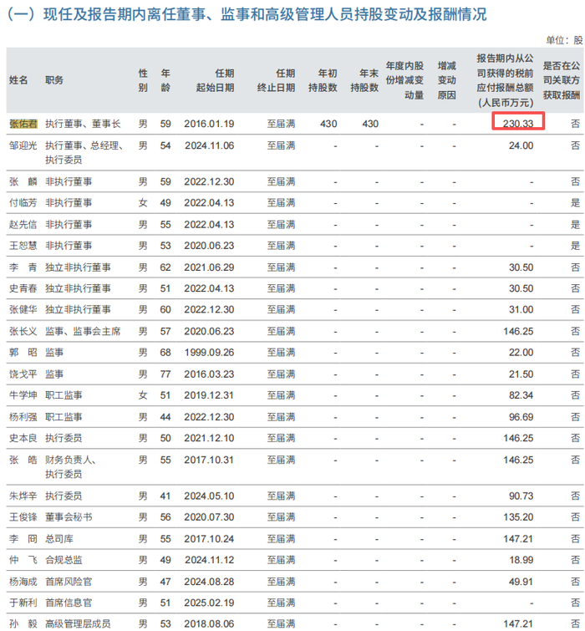Click the 董事会秘书 position cell

(69, 517)
